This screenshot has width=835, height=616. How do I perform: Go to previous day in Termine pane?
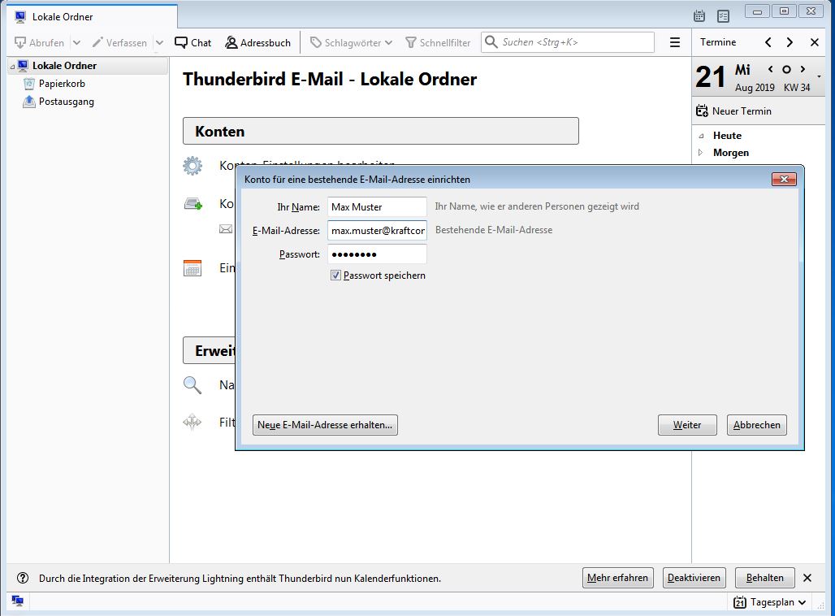pos(768,42)
